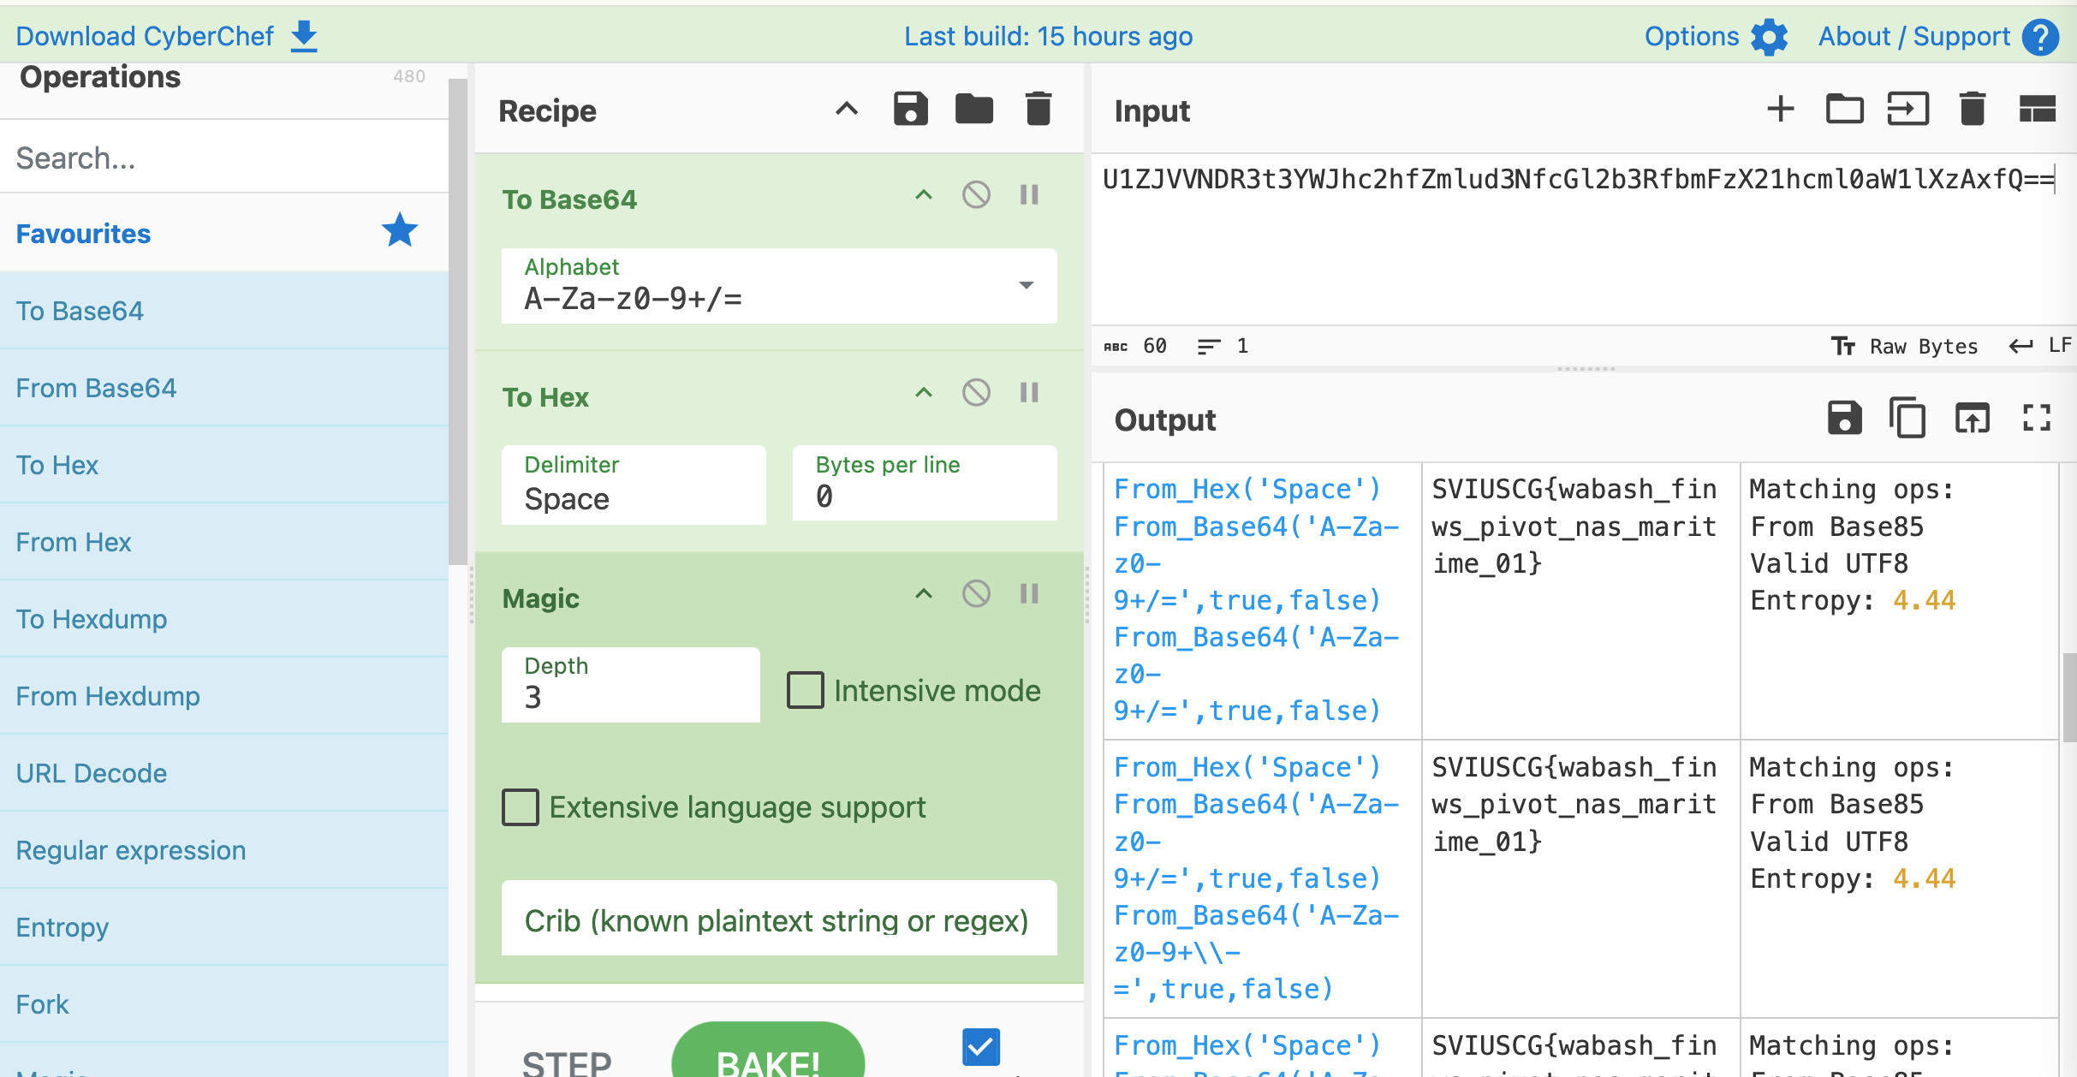Click the operations list scrollbar
Image resolution: width=2077 pixels, height=1077 pixels.
pyautogui.click(x=458, y=322)
